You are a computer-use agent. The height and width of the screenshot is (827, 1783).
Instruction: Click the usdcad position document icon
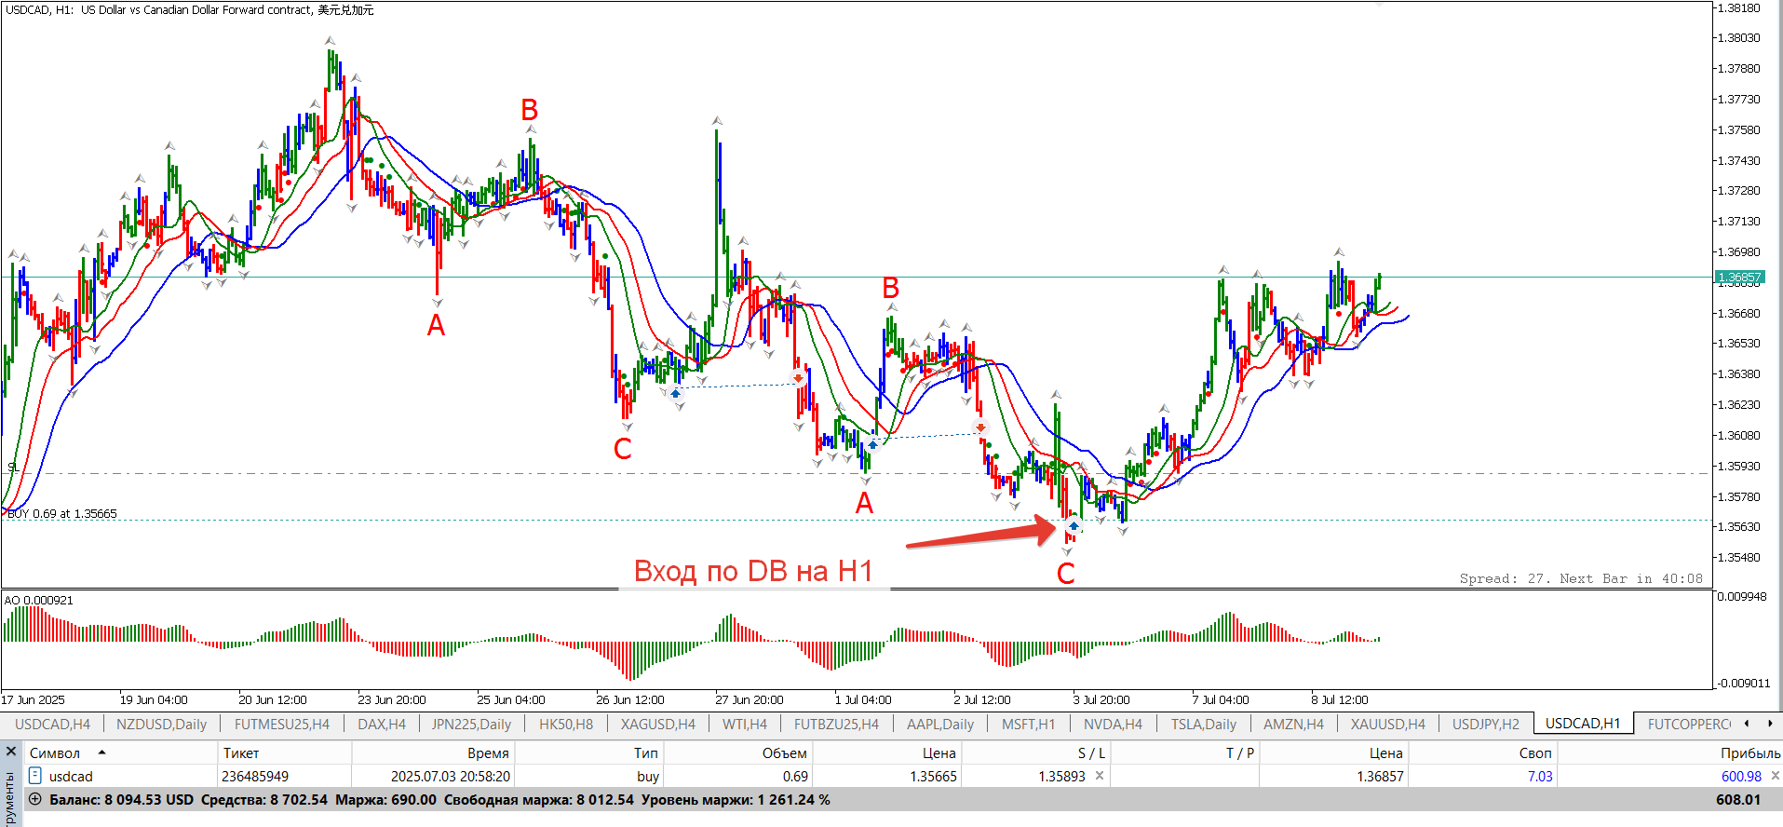35,776
